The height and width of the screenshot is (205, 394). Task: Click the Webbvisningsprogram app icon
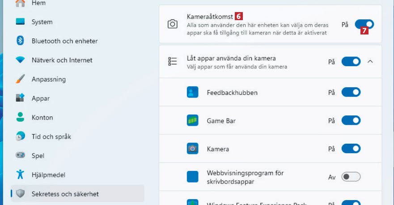coord(192,176)
